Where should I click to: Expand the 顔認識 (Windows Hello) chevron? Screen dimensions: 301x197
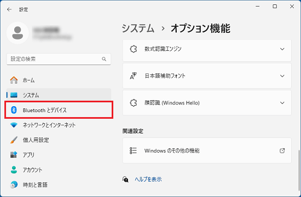[x=282, y=103]
